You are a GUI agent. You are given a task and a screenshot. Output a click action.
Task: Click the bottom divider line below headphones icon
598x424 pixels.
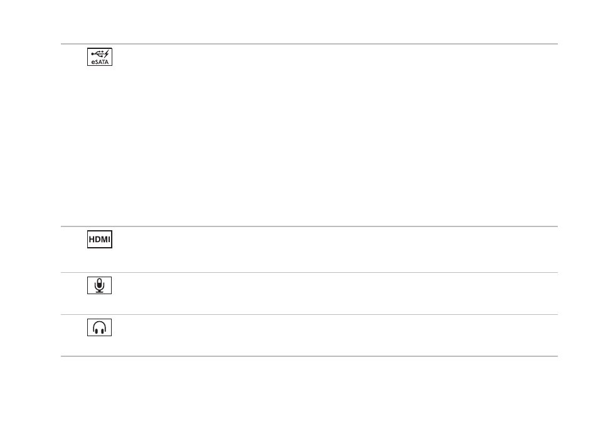309,356
